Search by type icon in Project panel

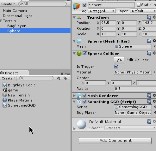(59, 78)
